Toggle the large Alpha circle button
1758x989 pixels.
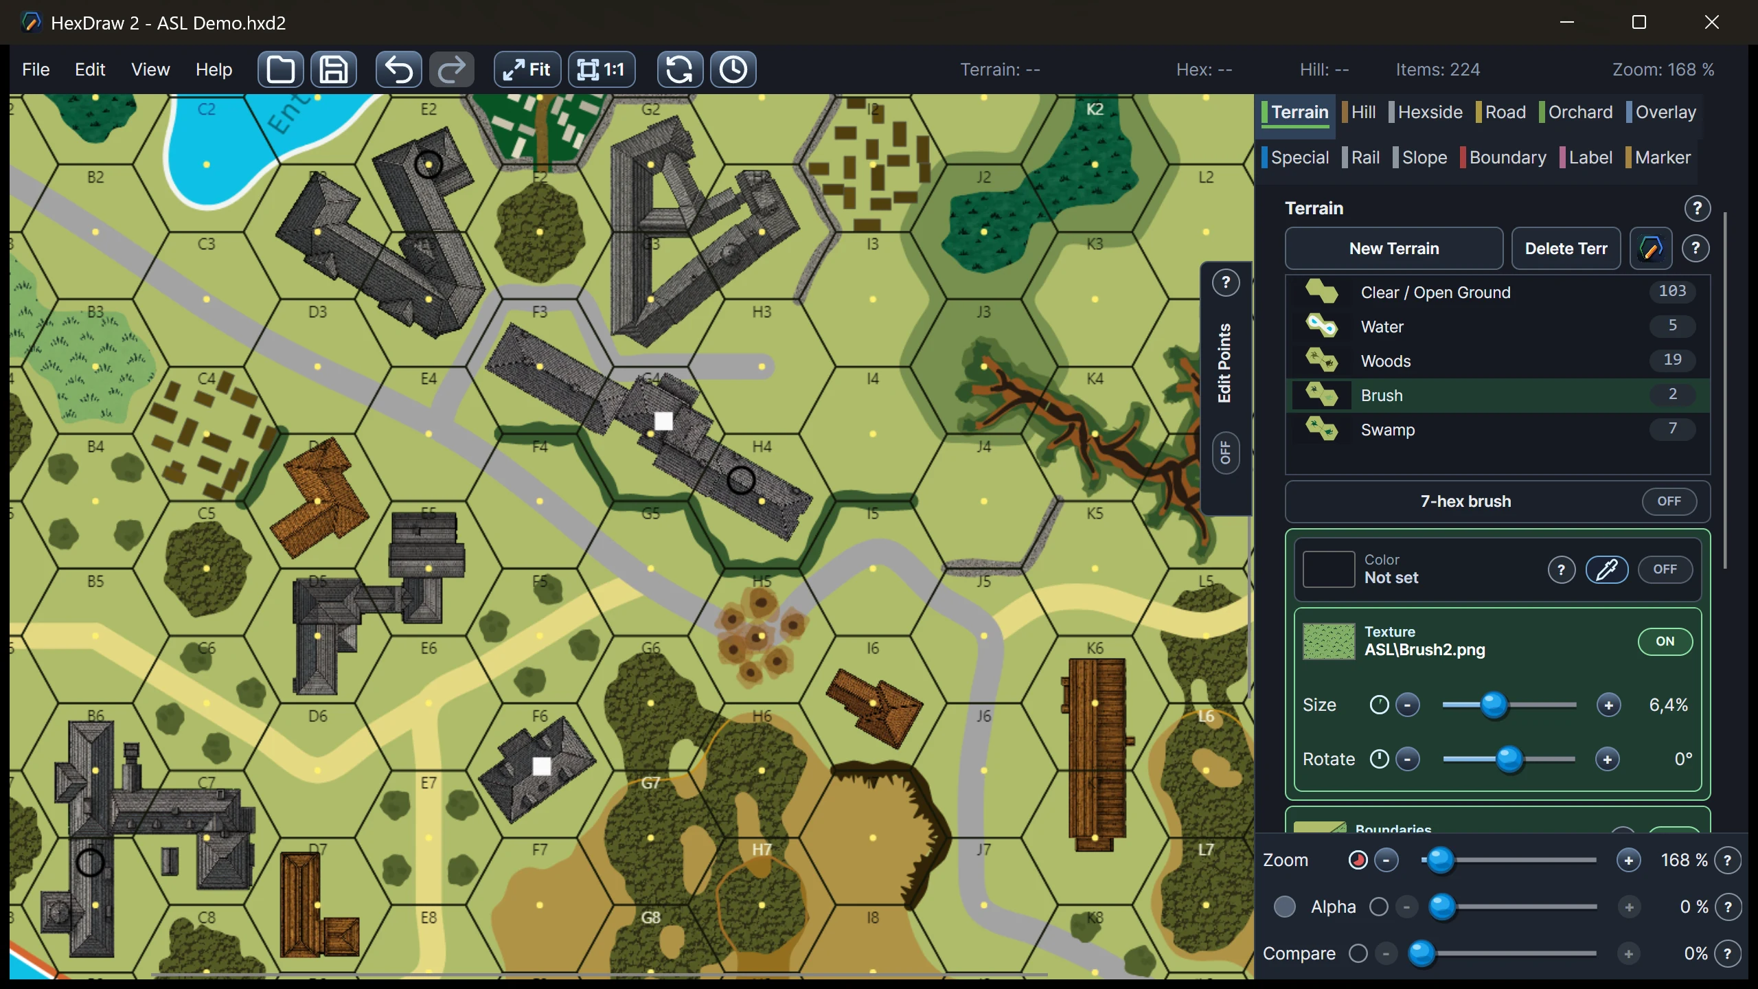coord(1284,907)
